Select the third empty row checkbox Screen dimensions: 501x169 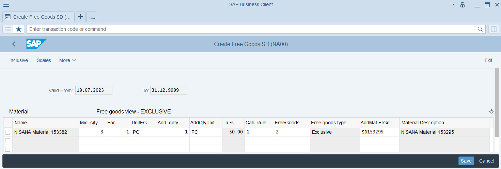(x=7, y=149)
